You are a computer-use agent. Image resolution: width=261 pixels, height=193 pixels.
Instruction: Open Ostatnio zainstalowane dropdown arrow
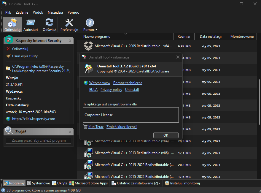(160, 183)
